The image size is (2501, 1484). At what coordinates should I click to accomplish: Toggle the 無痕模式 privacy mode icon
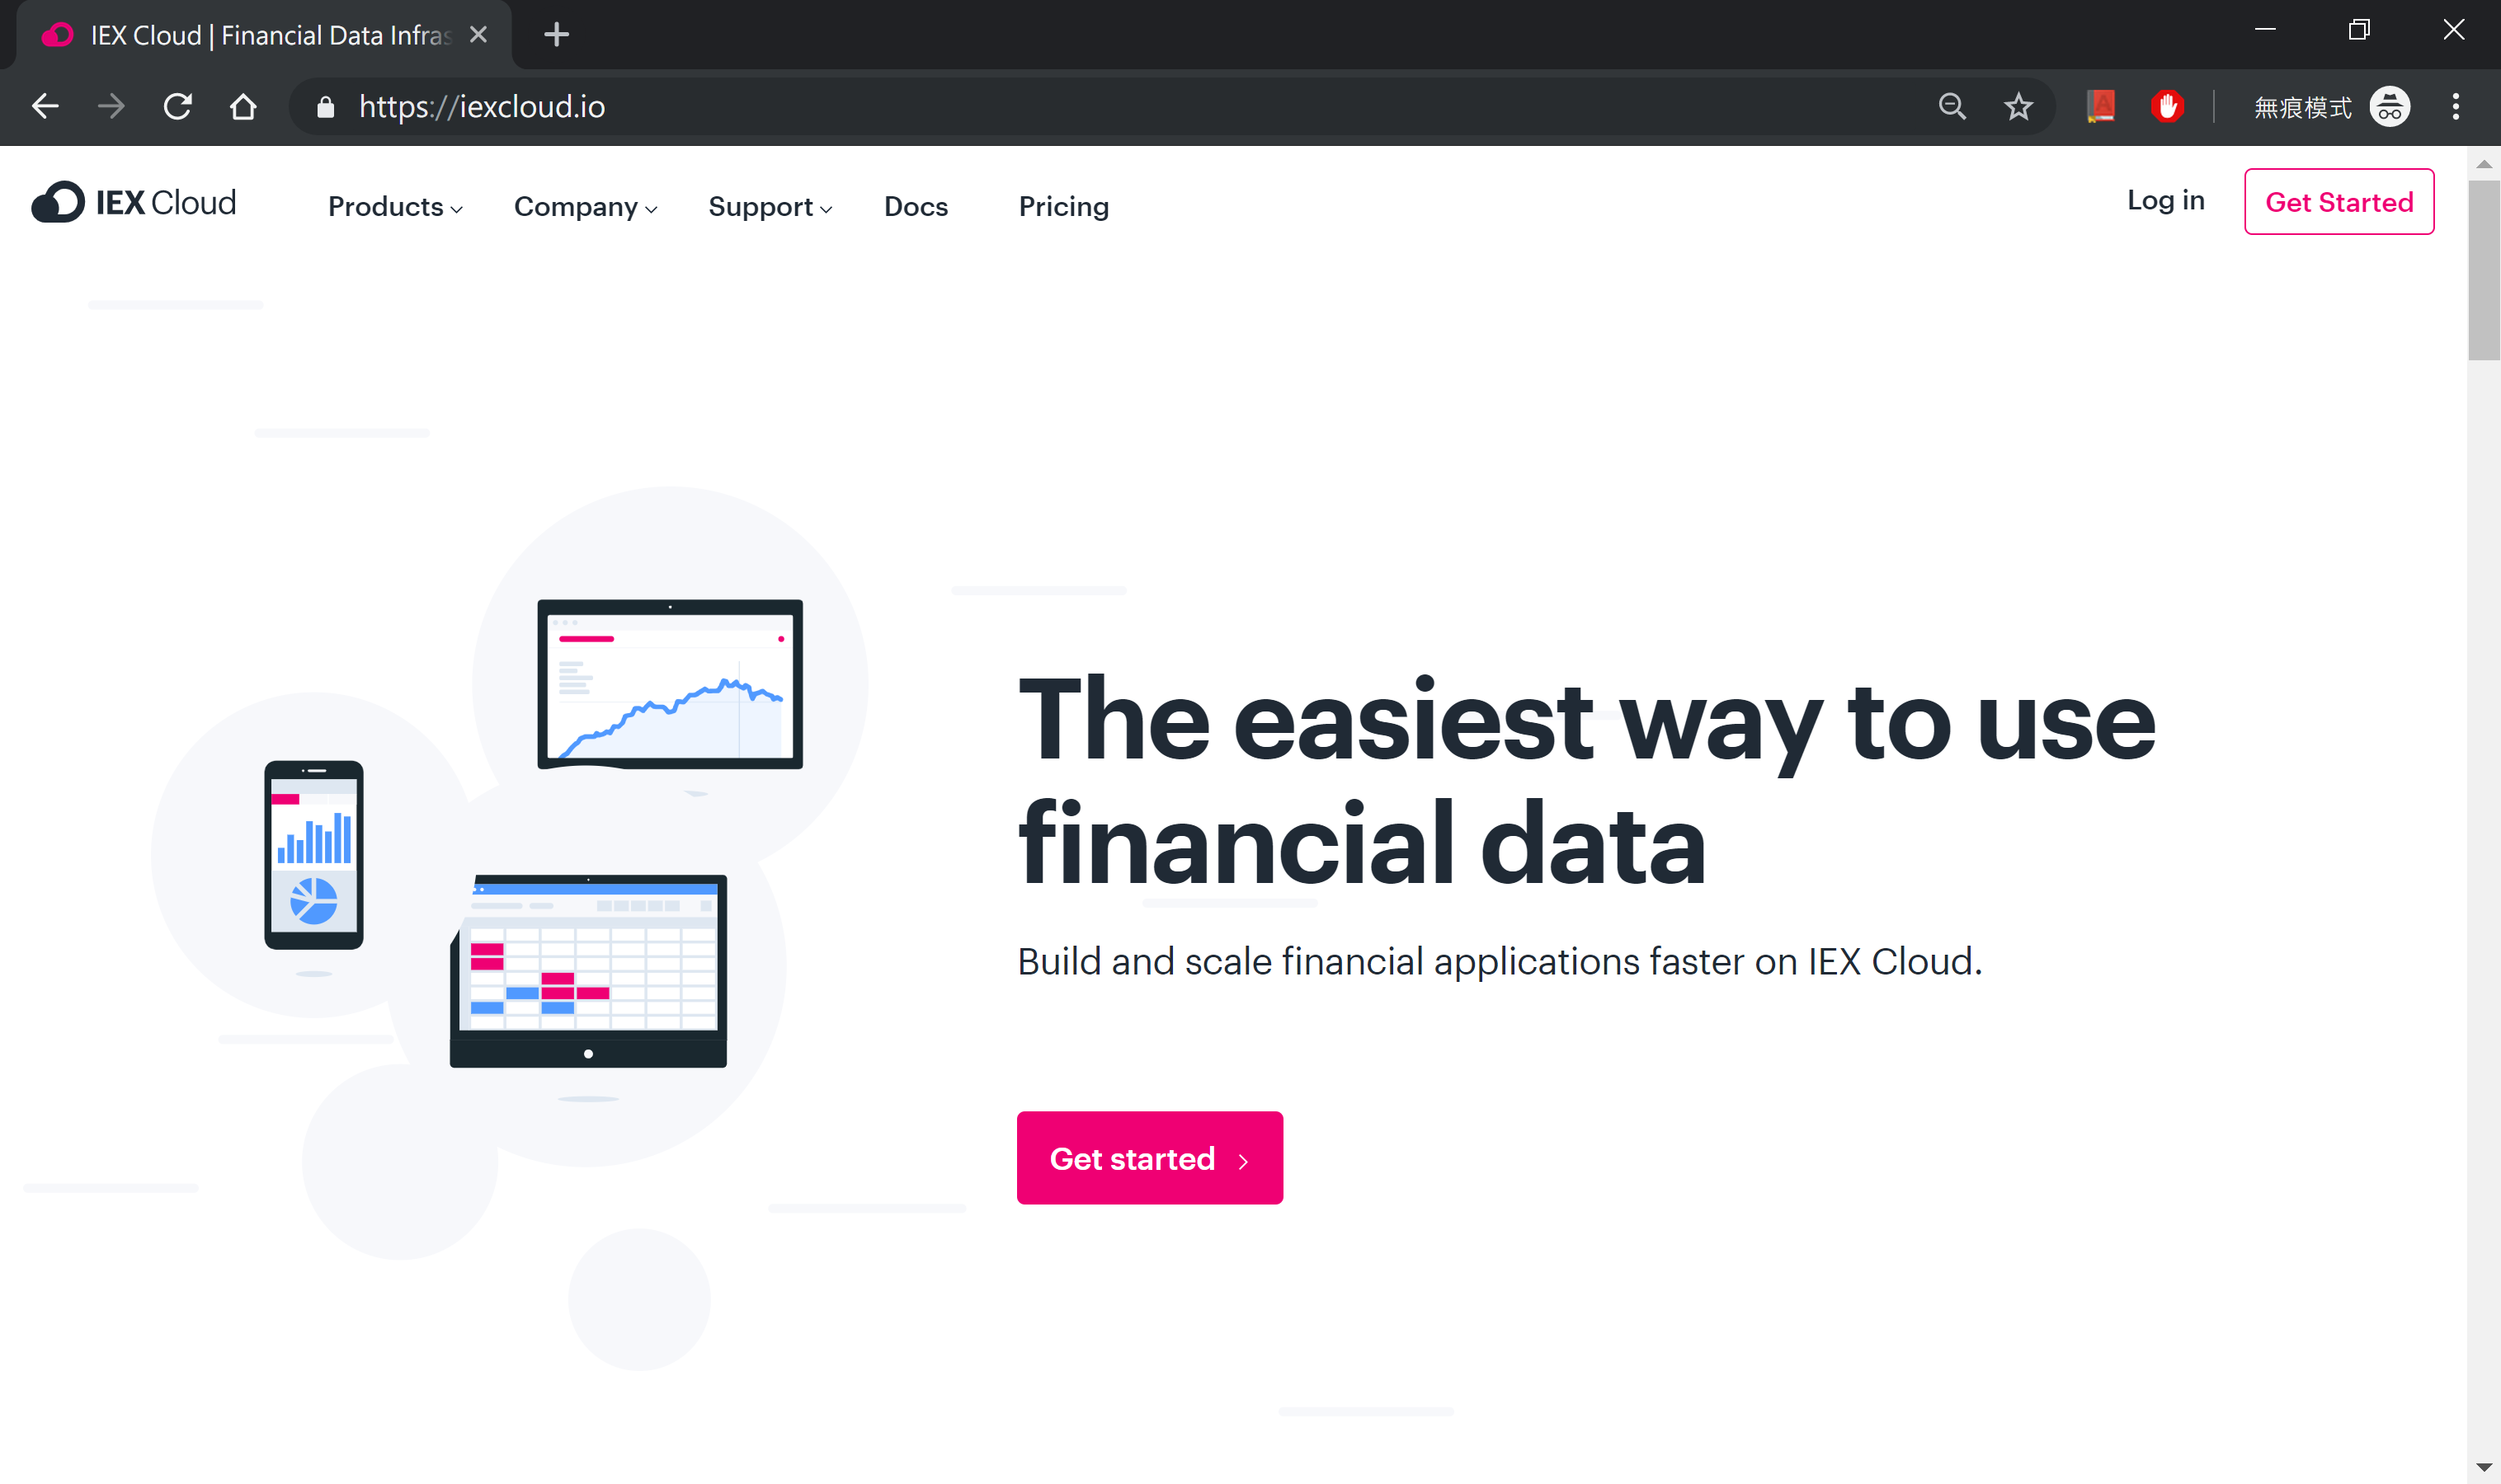point(2390,106)
